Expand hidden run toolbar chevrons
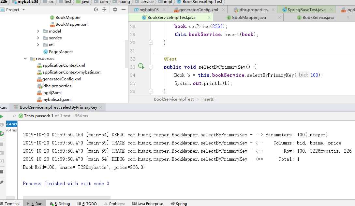 click(x=14, y=116)
